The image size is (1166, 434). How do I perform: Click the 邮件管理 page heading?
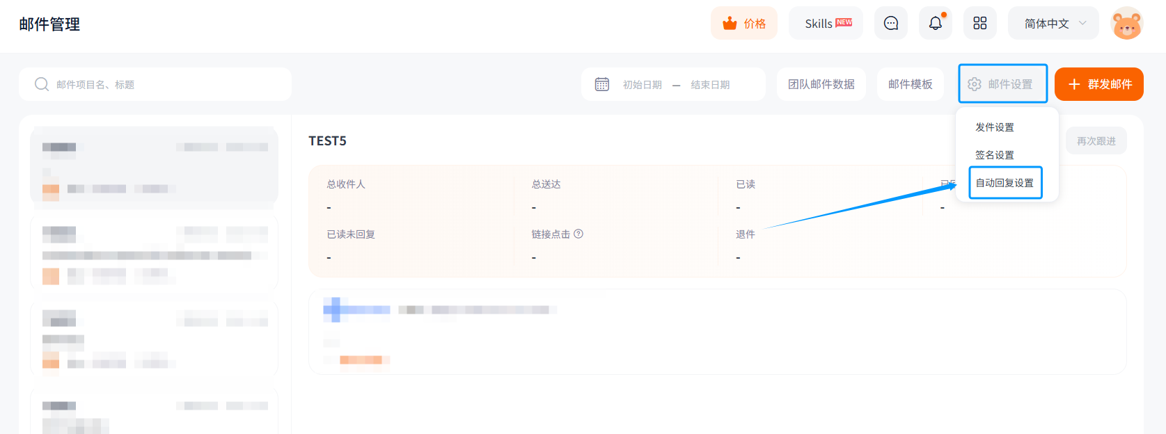(x=49, y=24)
